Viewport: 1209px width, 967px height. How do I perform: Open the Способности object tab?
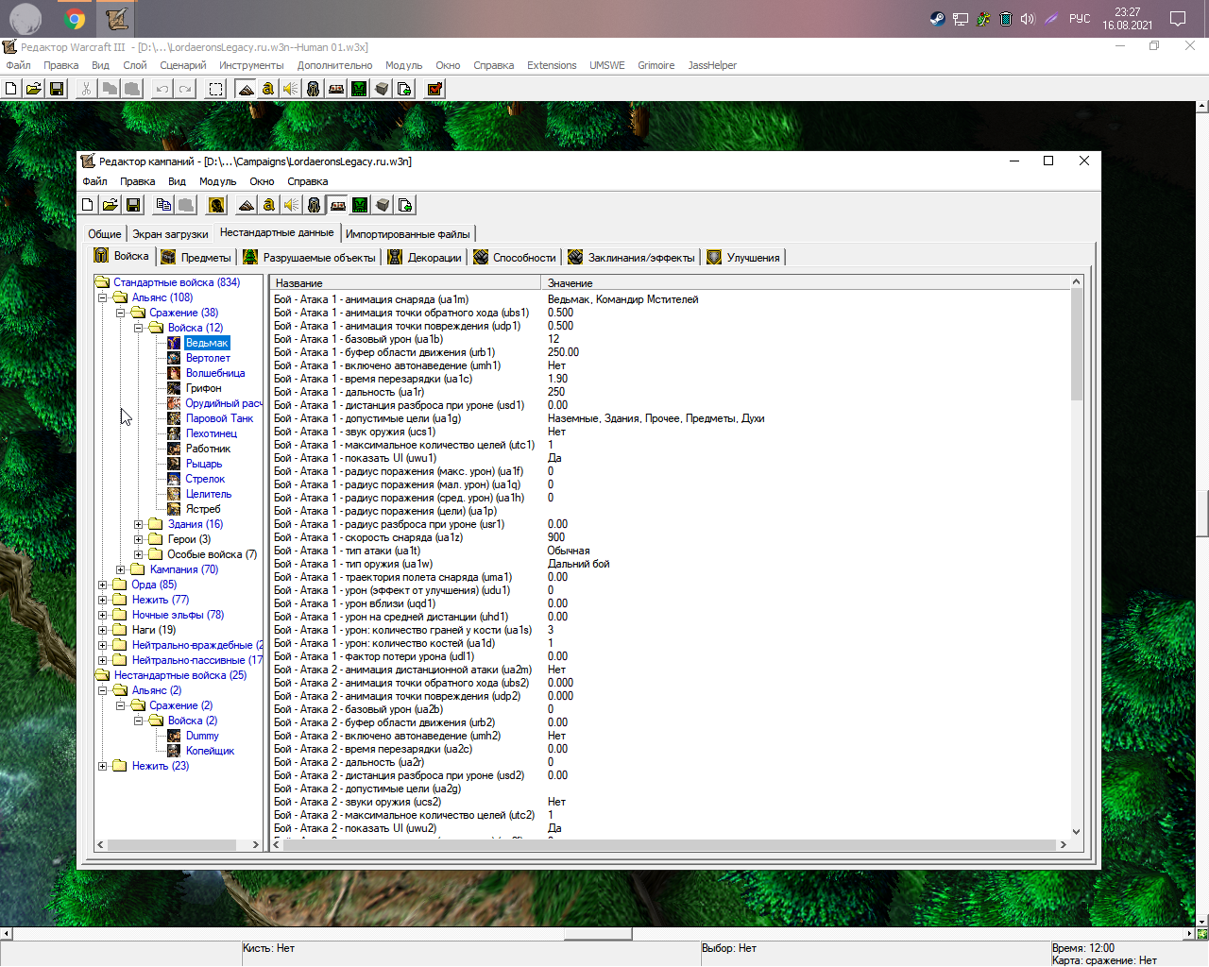(x=515, y=257)
